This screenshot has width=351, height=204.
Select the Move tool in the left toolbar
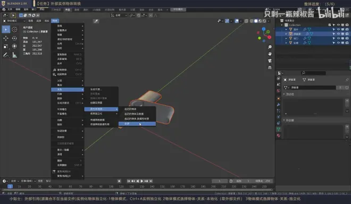coord(6,38)
